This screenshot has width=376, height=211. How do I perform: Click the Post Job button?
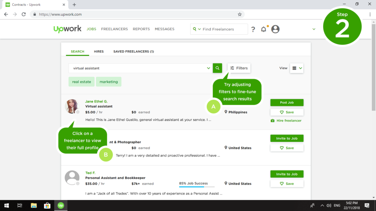[x=287, y=102]
